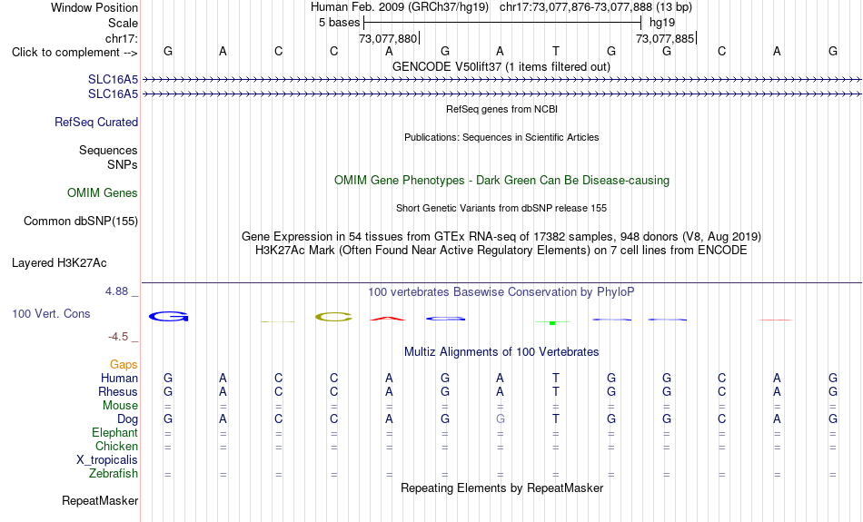Select the Elephant species alignment label
This screenshot has width=863, height=522.
[x=114, y=433]
